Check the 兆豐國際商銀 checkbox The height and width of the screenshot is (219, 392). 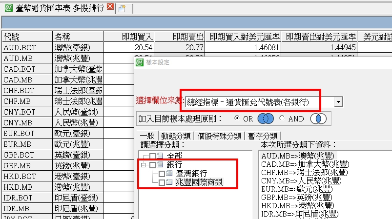pyautogui.click(x=162, y=182)
